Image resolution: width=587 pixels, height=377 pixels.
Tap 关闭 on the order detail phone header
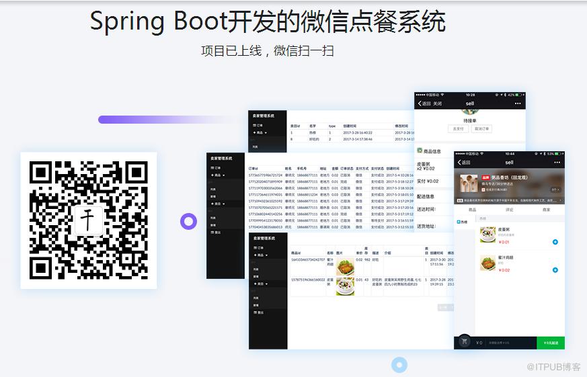[x=438, y=103]
